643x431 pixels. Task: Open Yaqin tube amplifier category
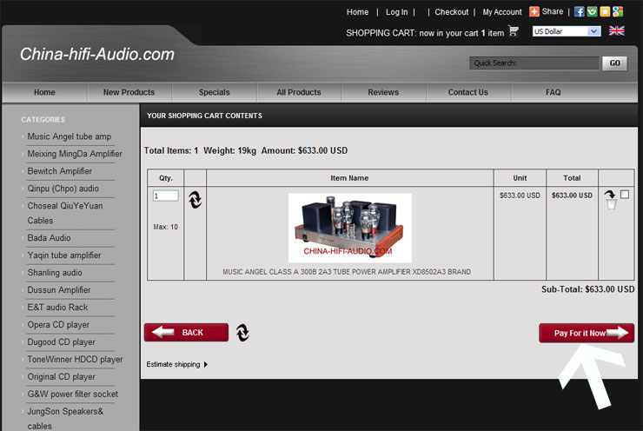coord(64,255)
